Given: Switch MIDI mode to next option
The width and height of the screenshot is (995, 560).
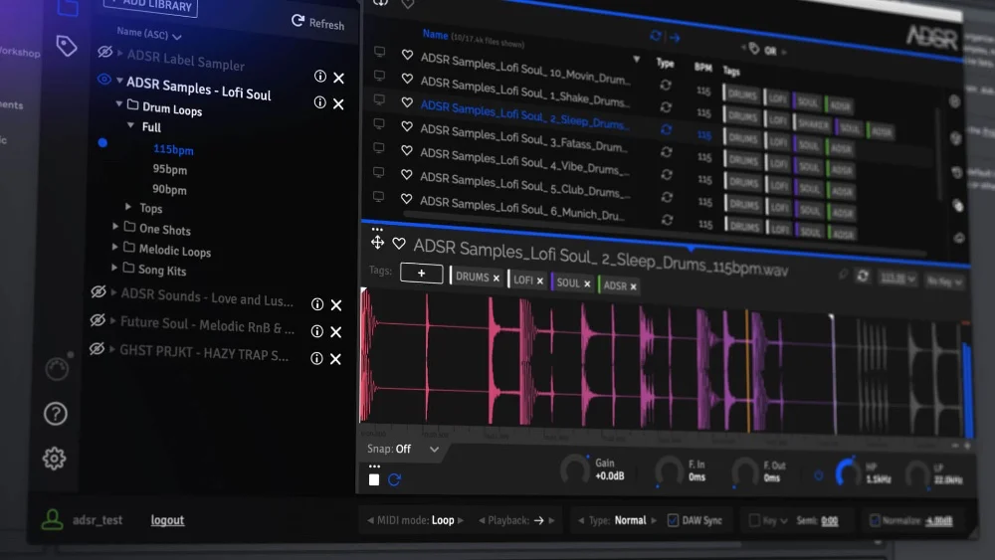Looking at the screenshot, I should pos(461,520).
